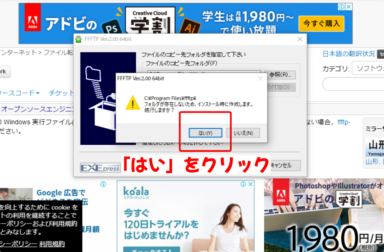
Task: Click the Adobe logo in bottom-right ad
Action: pos(281,192)
